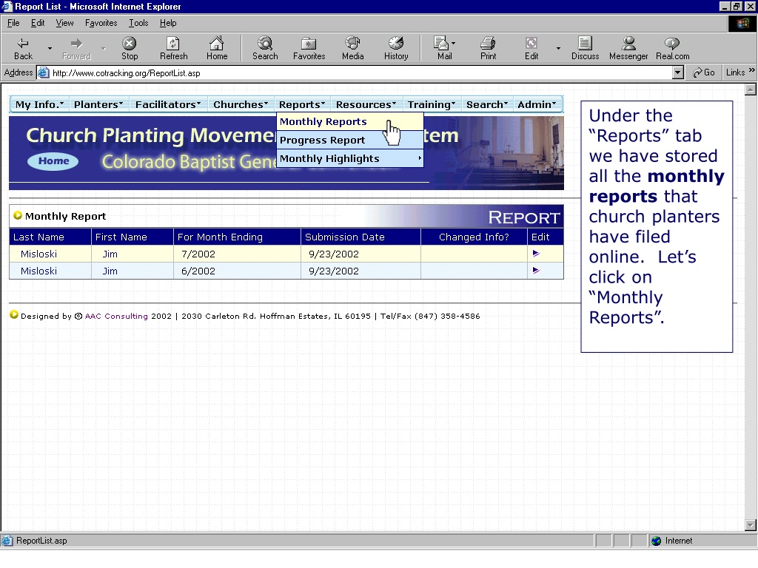Open the address bar dropdown list
Image resolution: width=758 pixels, height=568 pixels.
[678, 72]
